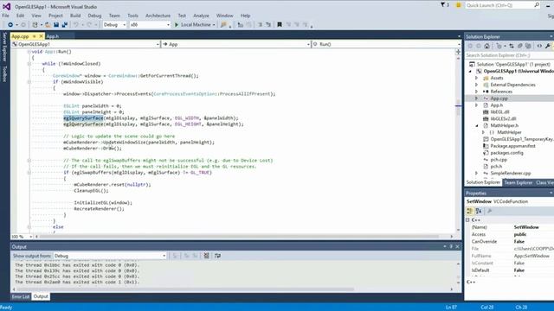The width and height of the screenshot is (554, 311).
Task: Open the x86 platform dropdown
Action: pyautogui.click(x=150, y=25)
